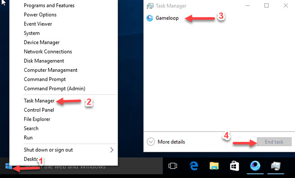Select Run menu entry
The height and width of the screenshot is (178, 295).
click(x=28, y=138)
